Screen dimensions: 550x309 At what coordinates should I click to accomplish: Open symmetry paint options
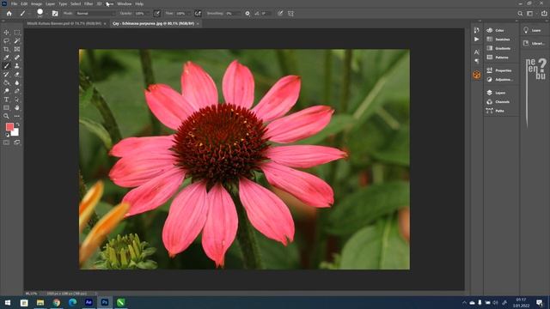pos(290,14)
